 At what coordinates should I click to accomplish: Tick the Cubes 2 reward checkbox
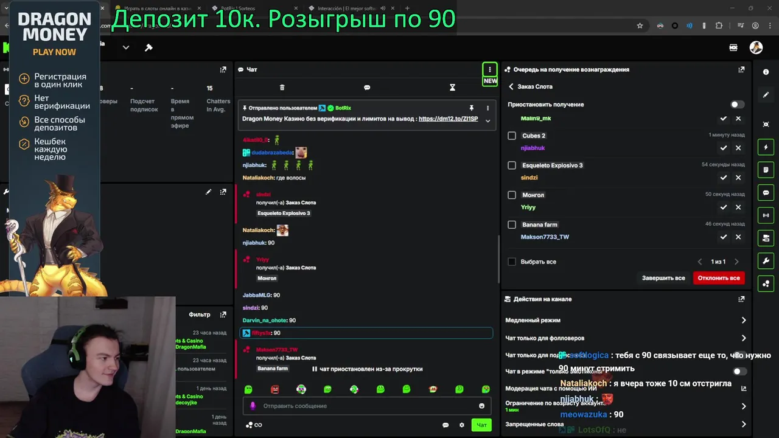click(512, 136)
